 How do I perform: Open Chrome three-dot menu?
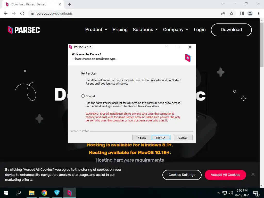258,13
